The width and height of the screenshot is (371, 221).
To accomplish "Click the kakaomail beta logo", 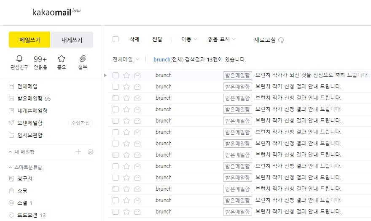I will (x=56, y=12).
